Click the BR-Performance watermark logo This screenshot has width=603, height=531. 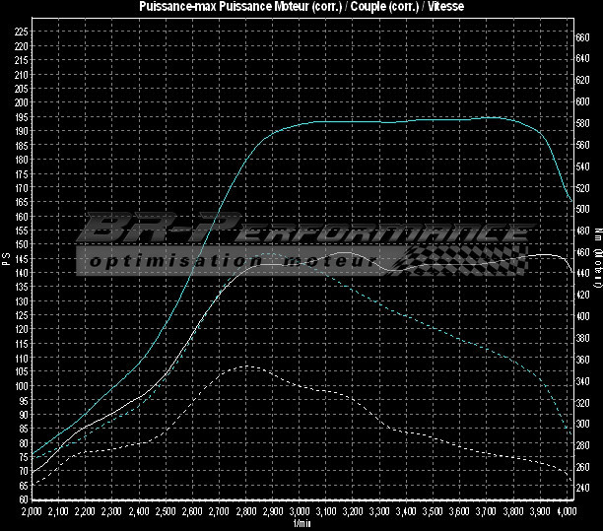(301, 232)
